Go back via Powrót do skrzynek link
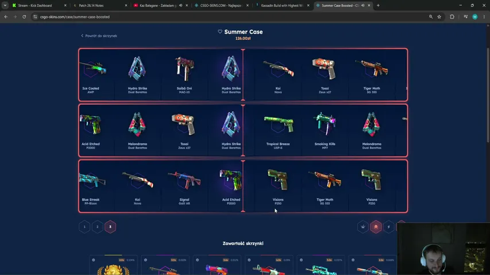The height and width of the screenshot is (275, 490). point(99,36)
